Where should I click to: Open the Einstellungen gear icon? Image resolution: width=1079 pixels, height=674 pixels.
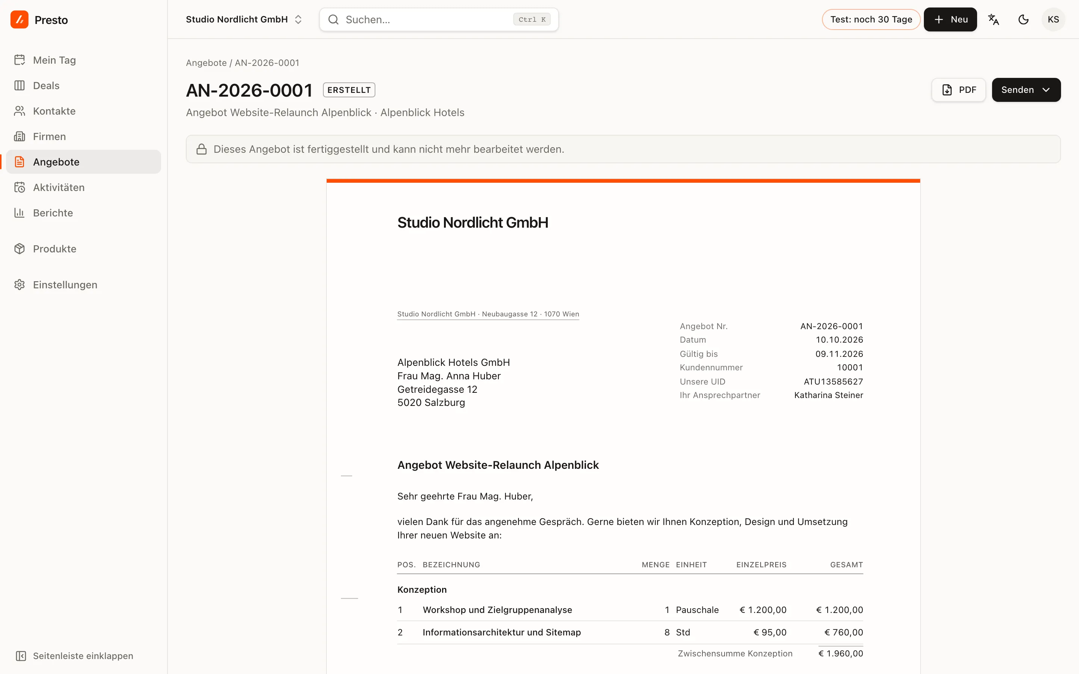tap(19, 285)
